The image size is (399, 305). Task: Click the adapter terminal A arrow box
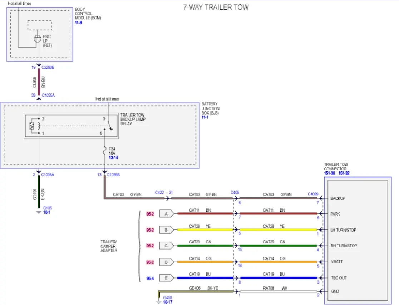pos(167,214)
